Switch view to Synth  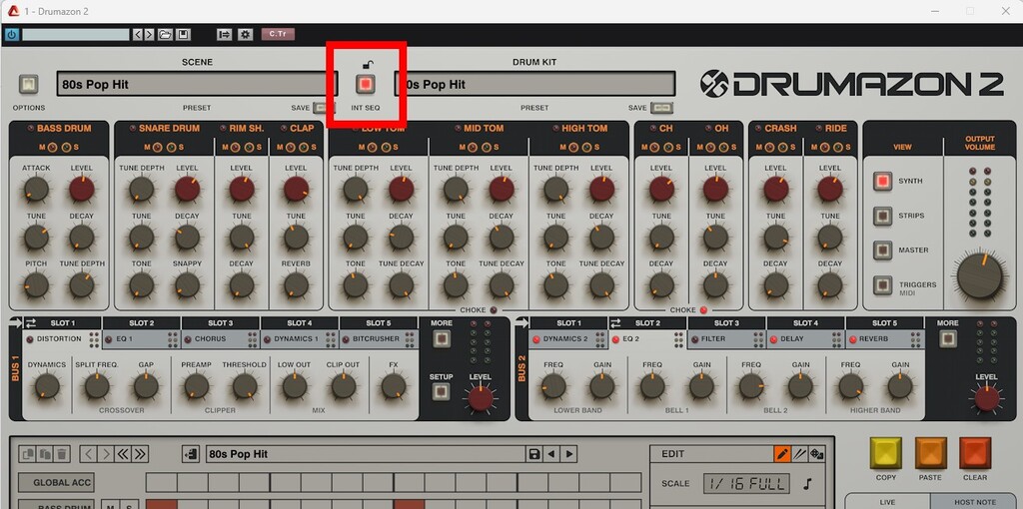[883, 182]
